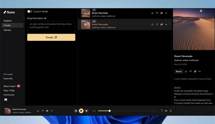Open more options in player bar
This screenshot has height=124, width=215.
point(52,111)
